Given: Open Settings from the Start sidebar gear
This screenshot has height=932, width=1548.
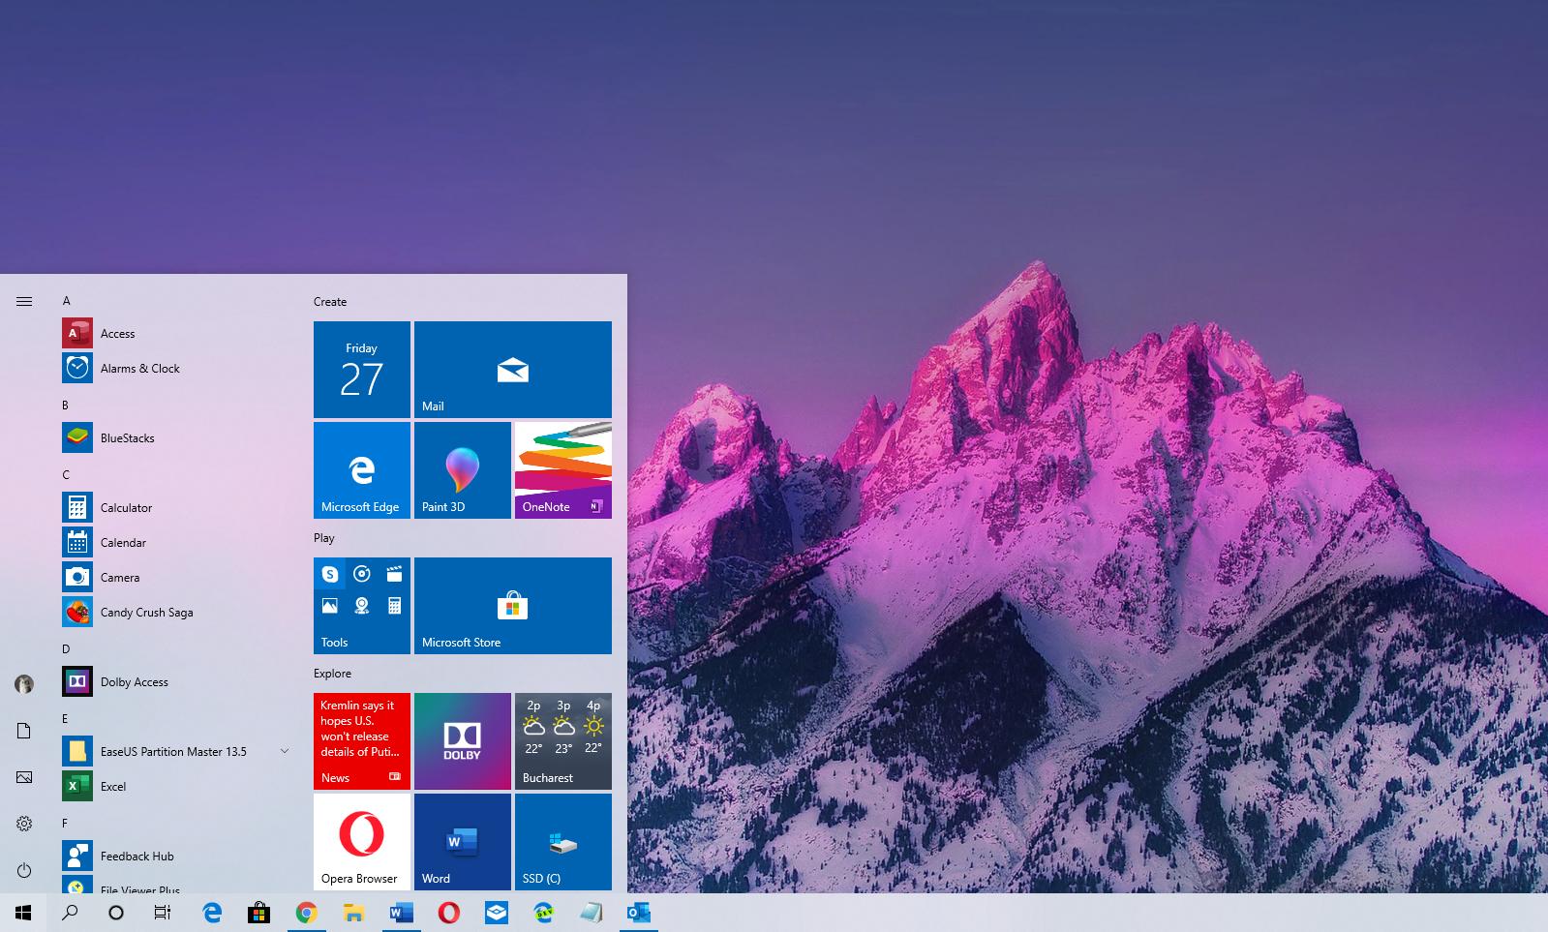Looking at the screenshot, I should click(24, 824).
